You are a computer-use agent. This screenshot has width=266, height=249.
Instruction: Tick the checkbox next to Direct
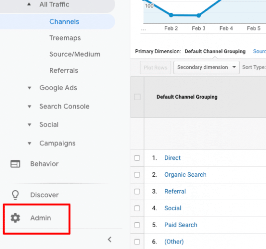137,158
